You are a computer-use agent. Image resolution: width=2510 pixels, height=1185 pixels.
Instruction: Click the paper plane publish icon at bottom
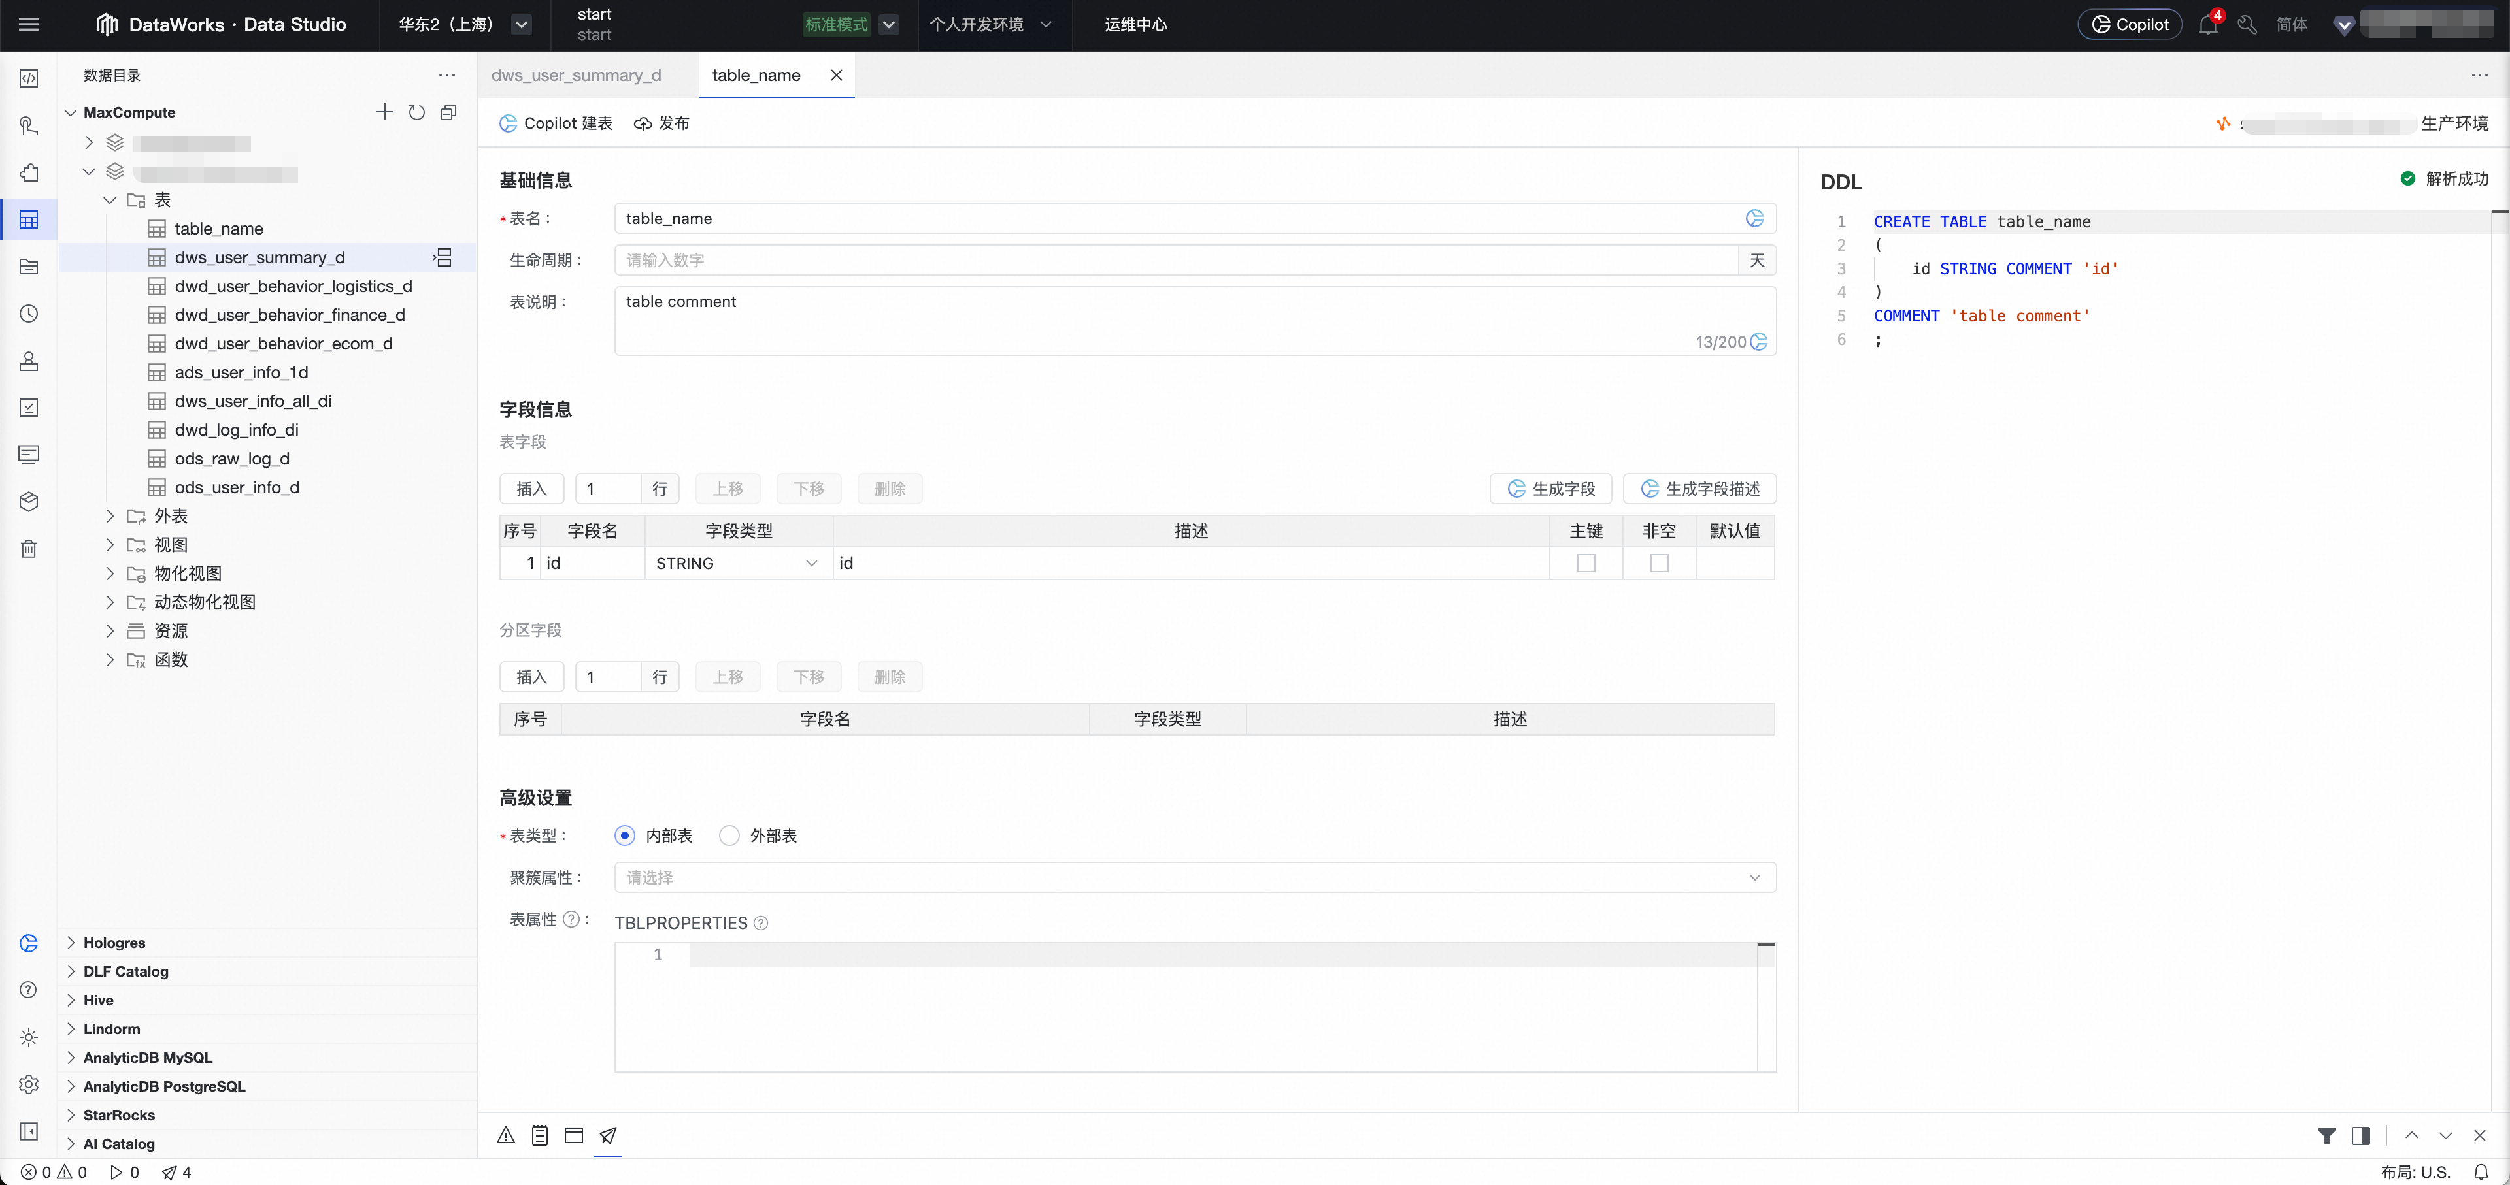pyautogui.click(x=608, y=1135)
